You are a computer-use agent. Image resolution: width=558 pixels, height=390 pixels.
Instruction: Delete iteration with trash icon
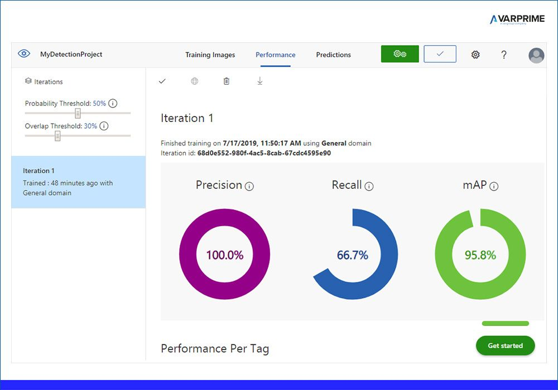pos(227,81)
